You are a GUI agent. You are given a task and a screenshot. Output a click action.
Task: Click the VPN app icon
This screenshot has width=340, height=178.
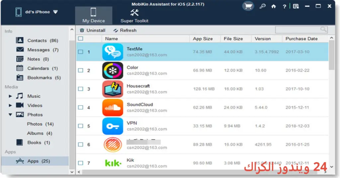(x=113, y=126)
